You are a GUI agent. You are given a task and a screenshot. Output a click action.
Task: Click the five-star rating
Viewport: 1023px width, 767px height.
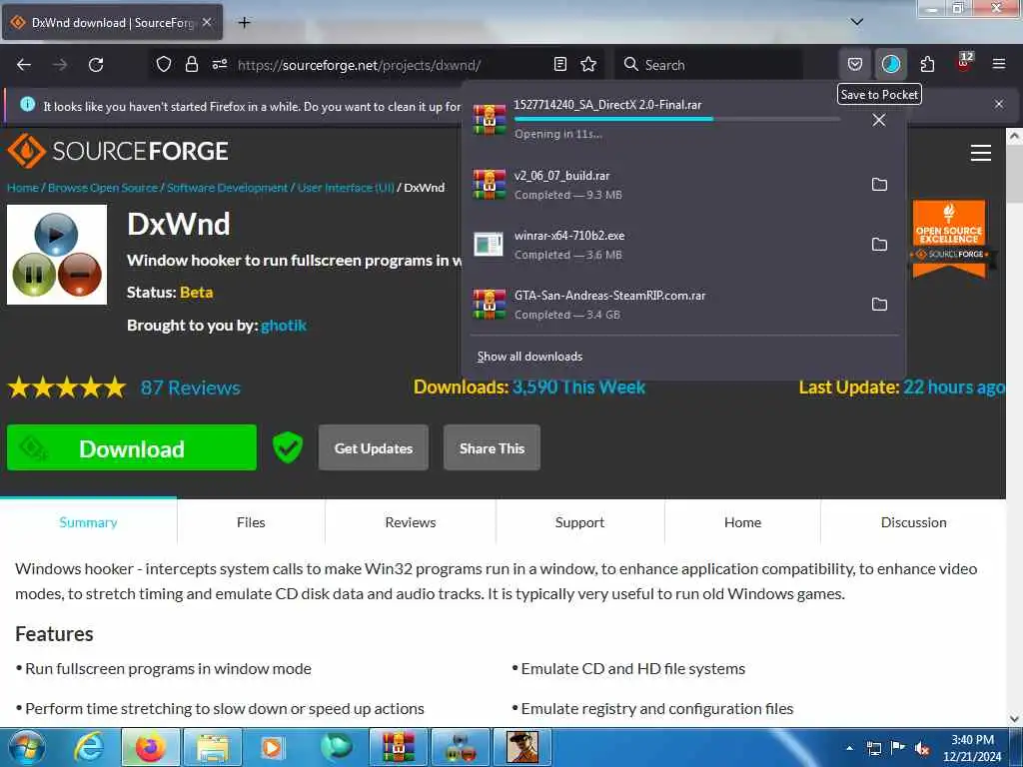pos(67,387)
